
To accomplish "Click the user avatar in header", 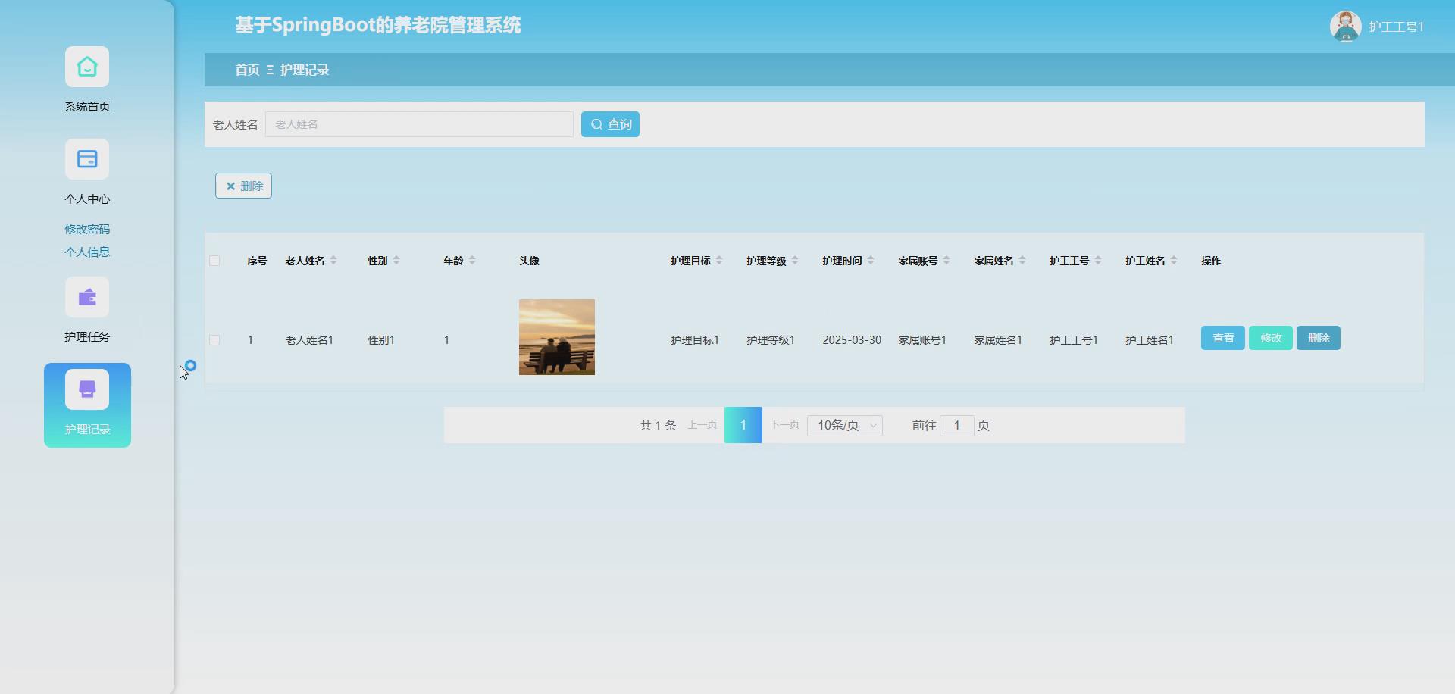I will click(1346, 27).
